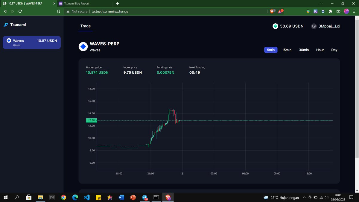Open Telegram from taskbar
This screenshot has width=359, height=202.
pyautogui.click(x=145, y=197)
